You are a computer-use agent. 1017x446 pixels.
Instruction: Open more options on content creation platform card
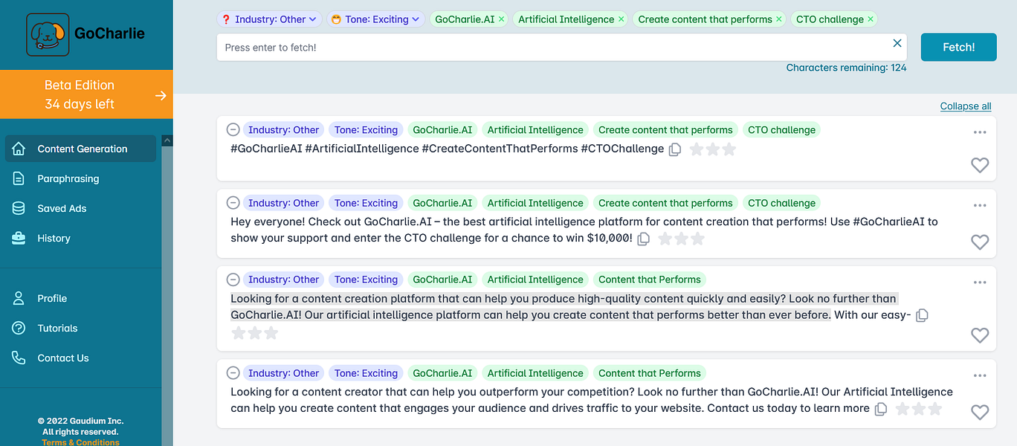click(x=980, y=282)
